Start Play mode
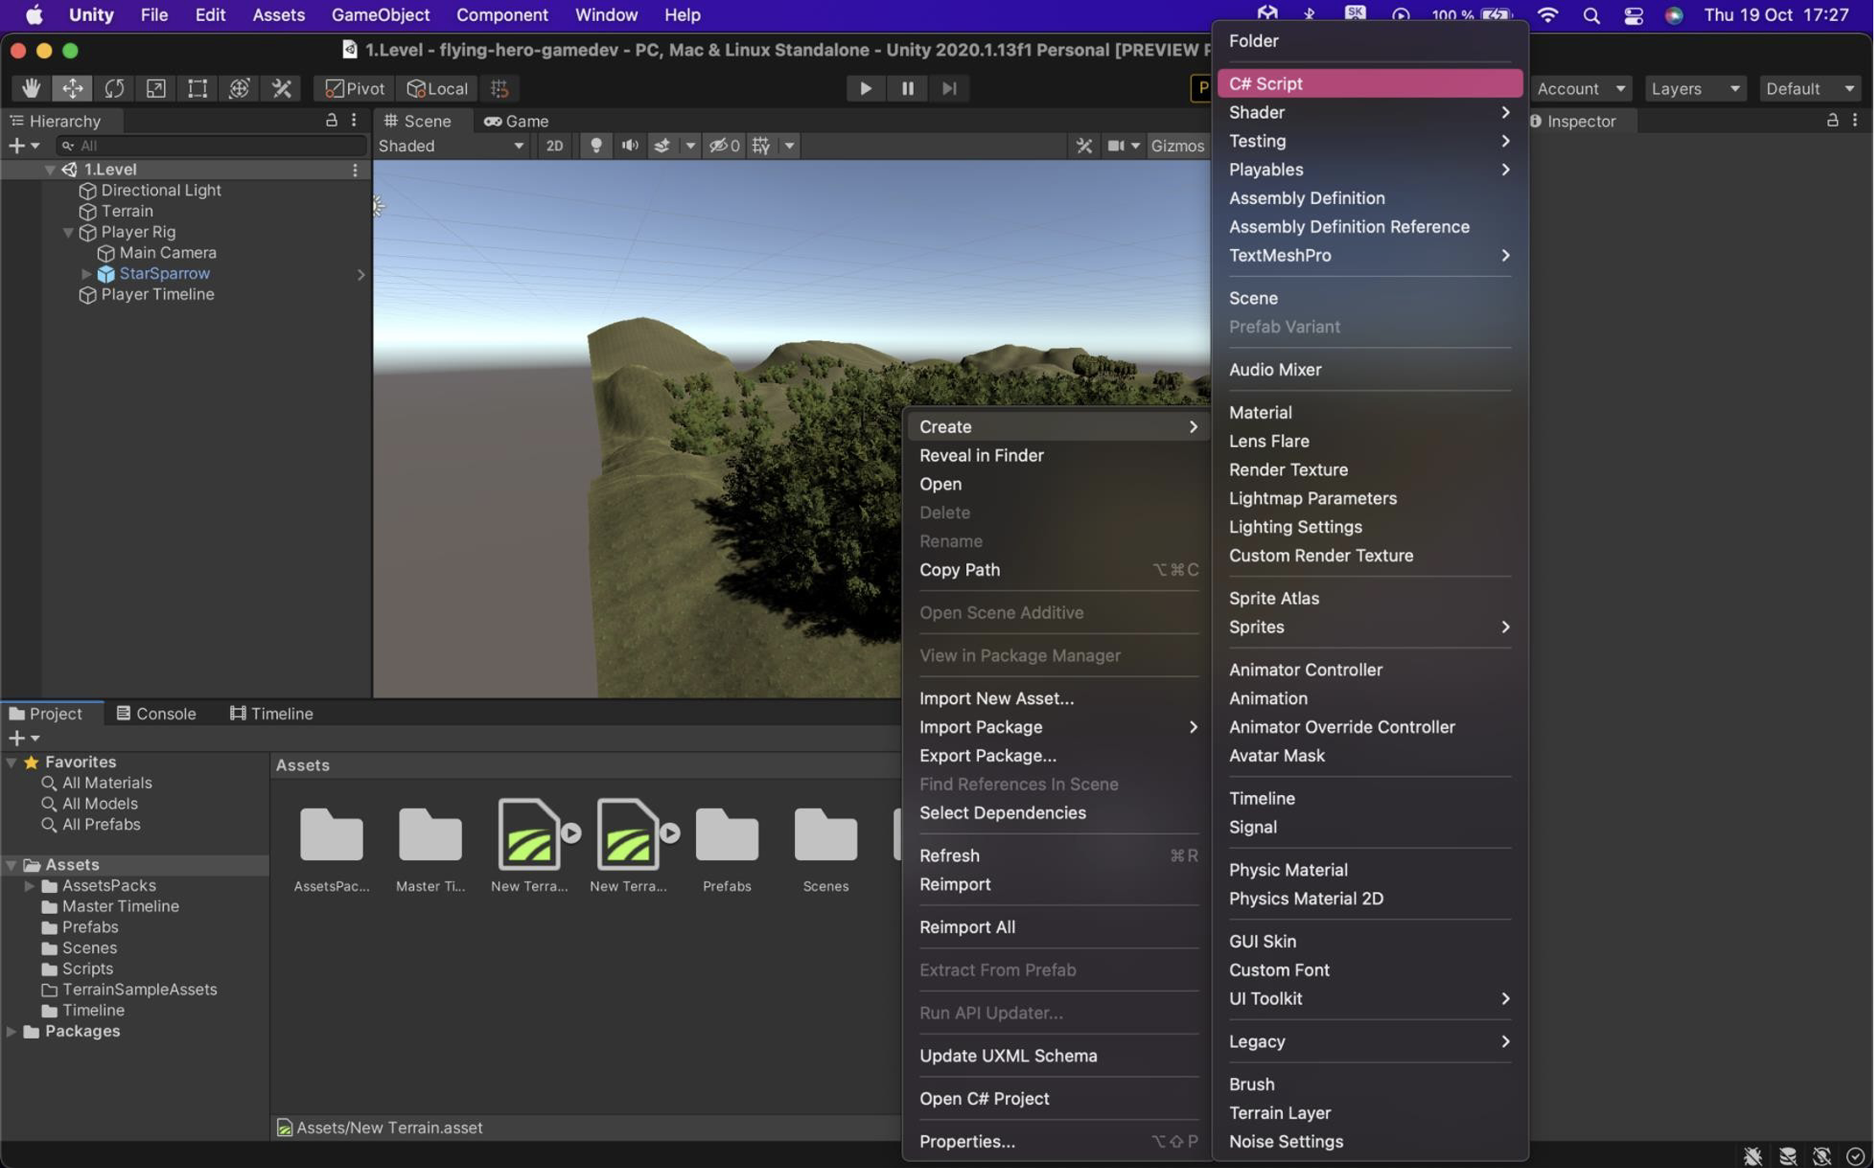This screenshot has height=1168, width=1875. pos(866,88)
